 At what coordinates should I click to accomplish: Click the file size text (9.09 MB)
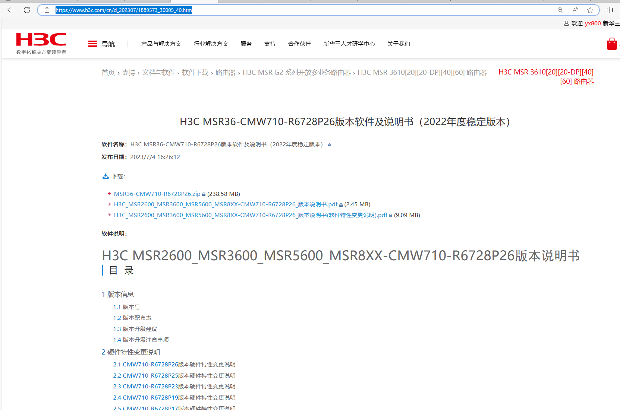click(x=407, y=215)
